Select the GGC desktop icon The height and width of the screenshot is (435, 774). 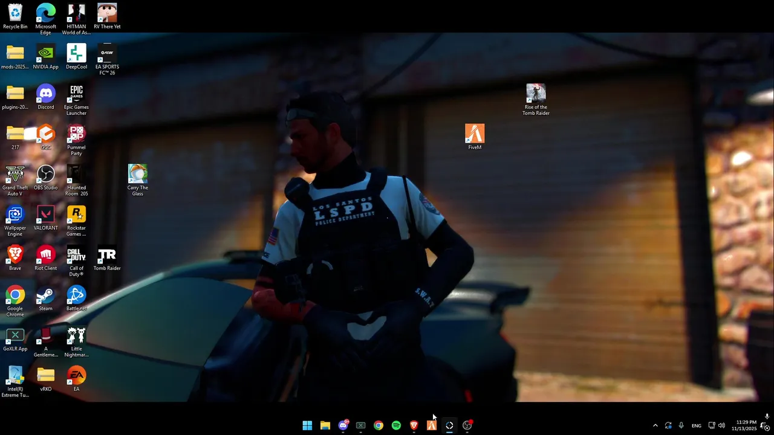[46, 137]
